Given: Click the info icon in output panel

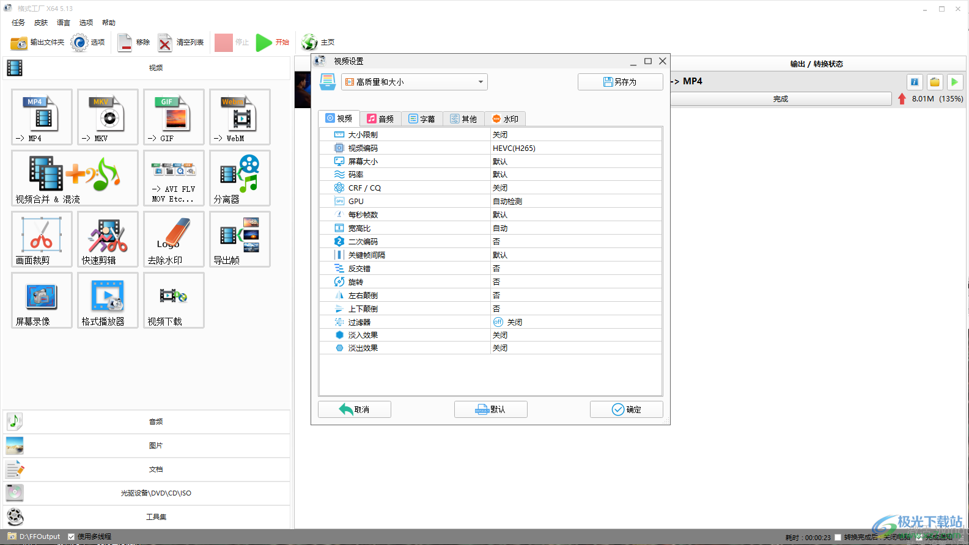Looking at the screenshot, I should coord(915,82).
